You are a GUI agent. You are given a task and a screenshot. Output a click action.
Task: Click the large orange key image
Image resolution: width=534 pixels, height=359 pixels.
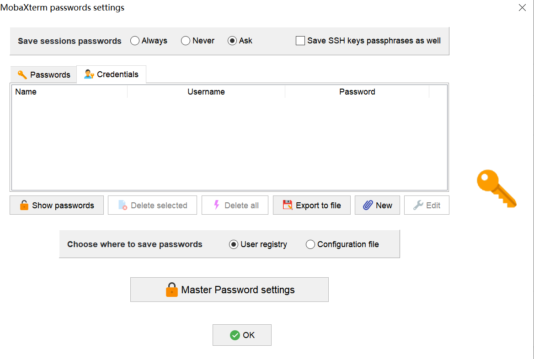(x=497, y=189)
